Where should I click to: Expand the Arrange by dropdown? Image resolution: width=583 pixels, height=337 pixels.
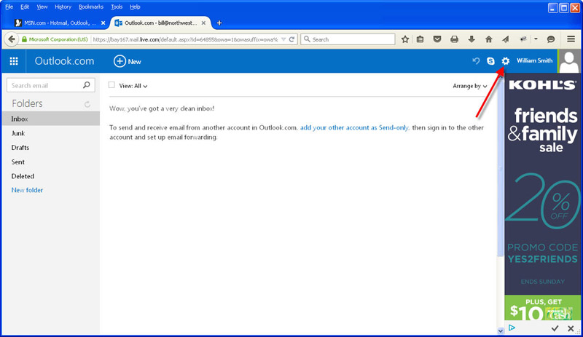click(469, 86)
